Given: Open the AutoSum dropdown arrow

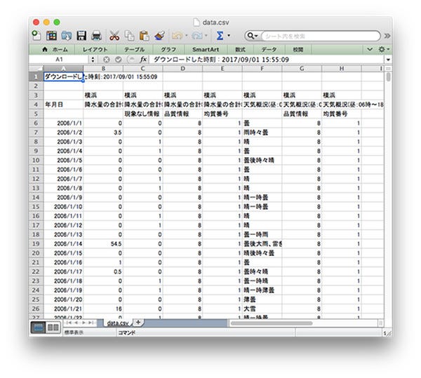Looking at the screenshot, I should [x=229, y=36].
